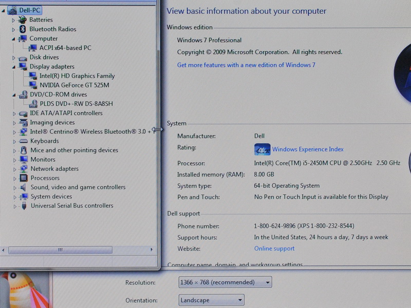411x308 pixels.
Task: Click the Intel(R) HD Graphics Family icon
Action: pos(33,75)
